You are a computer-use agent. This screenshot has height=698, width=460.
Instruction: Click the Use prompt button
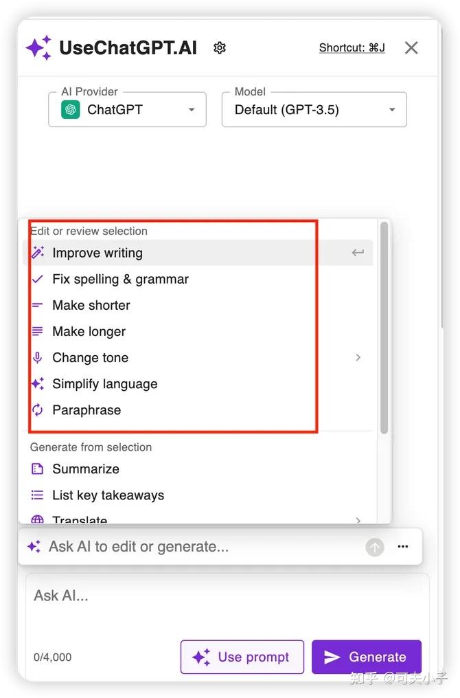click(x=242, y=657)
